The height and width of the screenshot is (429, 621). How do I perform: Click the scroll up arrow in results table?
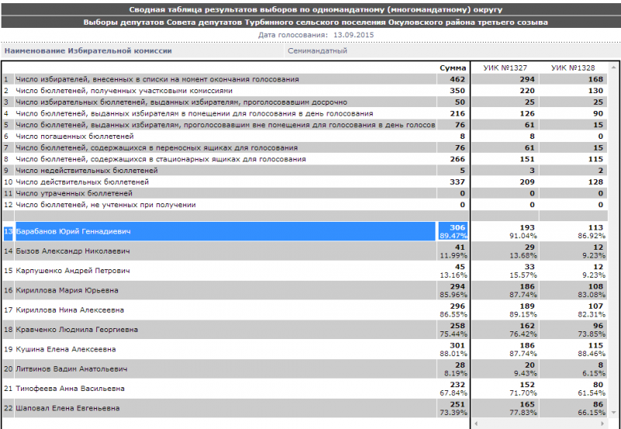point(614,67)
